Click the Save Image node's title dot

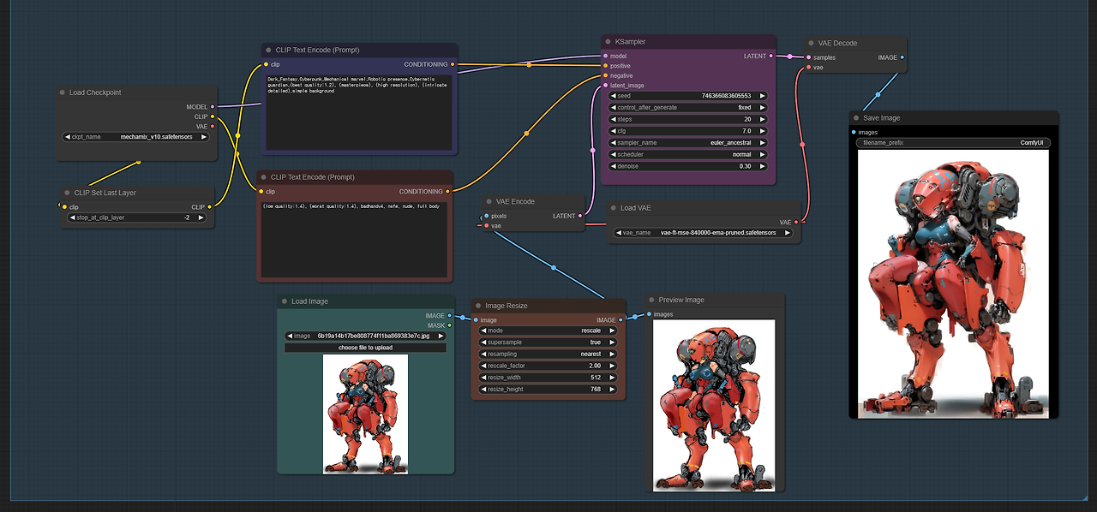[857, 118]
